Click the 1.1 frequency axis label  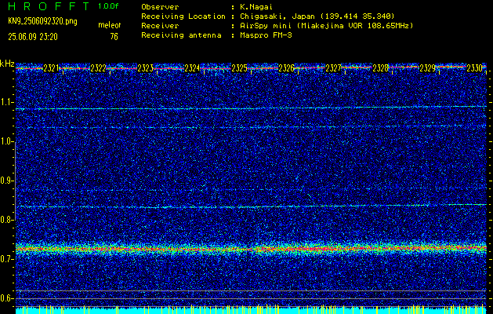pyautogui.click(x=7, y=102)
